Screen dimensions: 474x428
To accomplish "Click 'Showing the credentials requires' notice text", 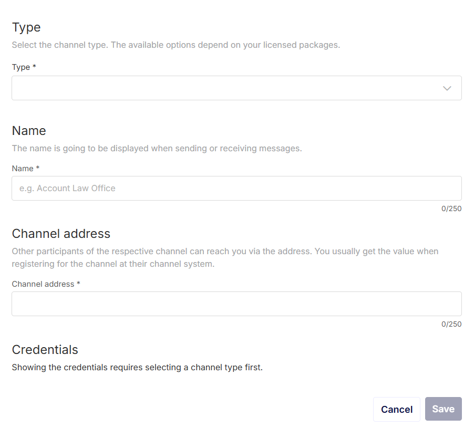I will pos(137,367).
